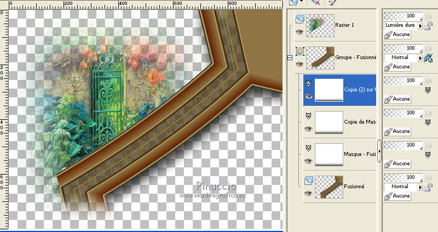Hide the Raster 1 layer

pyautogui.click(x=299, y=32)
